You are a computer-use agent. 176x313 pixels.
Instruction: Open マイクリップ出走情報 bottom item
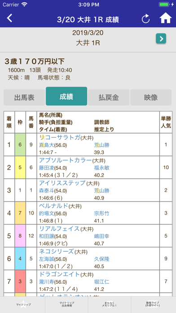point(67,304)
